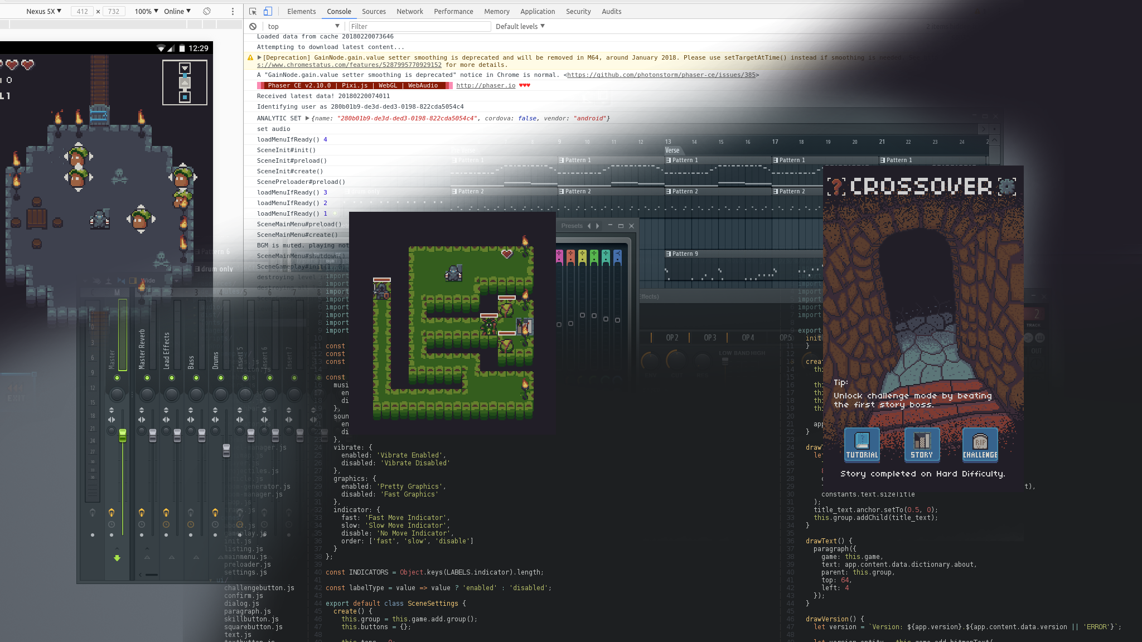The image size is (1142, 642).
Task: Start the STORY mode in Crossover
Action: pos(922,444)
